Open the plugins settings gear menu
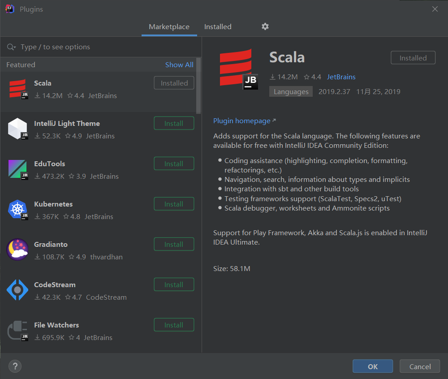448x379 pixels. coord(265,26)
